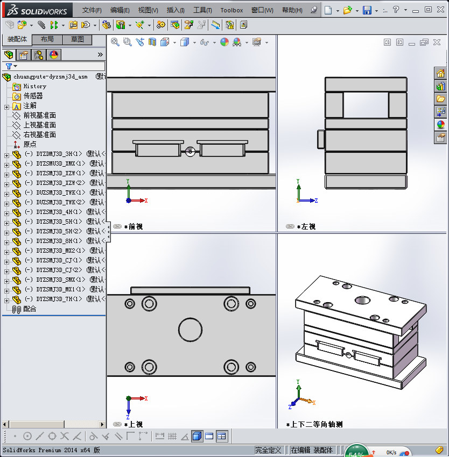Click the SolidWorks Resources home button

(440, 73)
